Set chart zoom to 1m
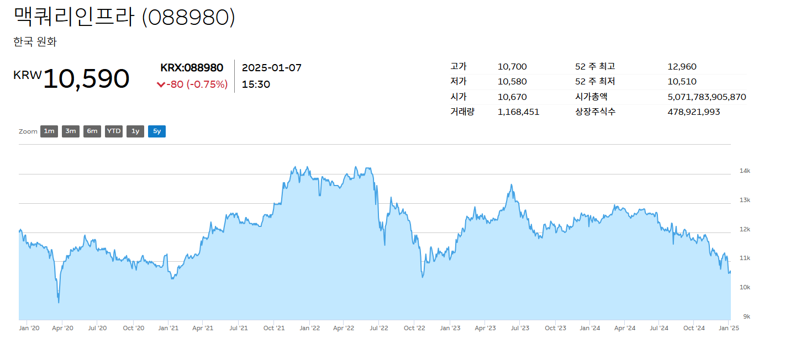The width and height of the screenshot is (806, 344). click(x=49, y=131)
